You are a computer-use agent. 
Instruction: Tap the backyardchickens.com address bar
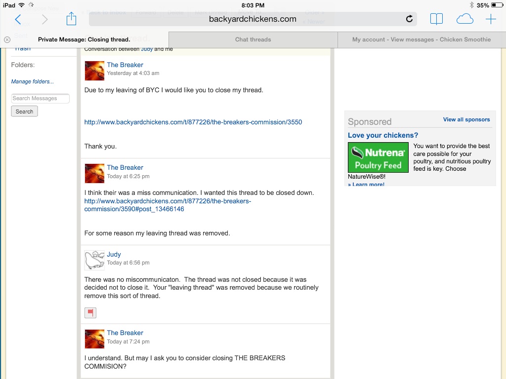click(x=253, y=19)
